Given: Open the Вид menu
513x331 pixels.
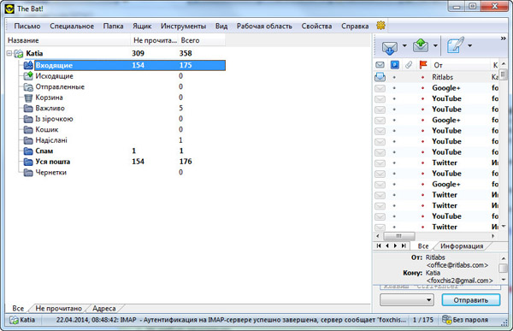Looking at the screenshot, I should click(221, 27).
